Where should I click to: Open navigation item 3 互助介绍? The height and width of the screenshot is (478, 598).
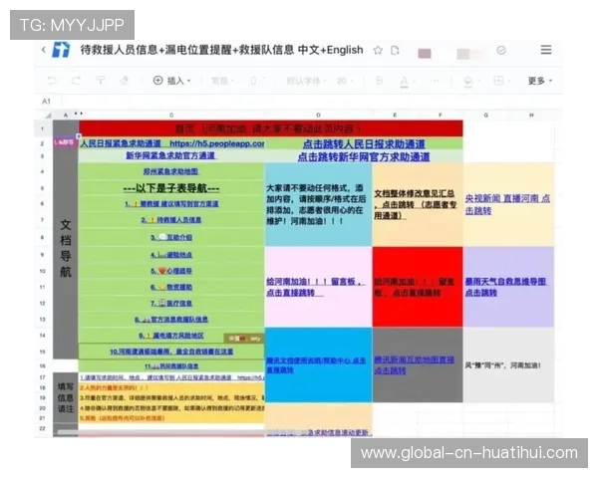coord(170,237)
